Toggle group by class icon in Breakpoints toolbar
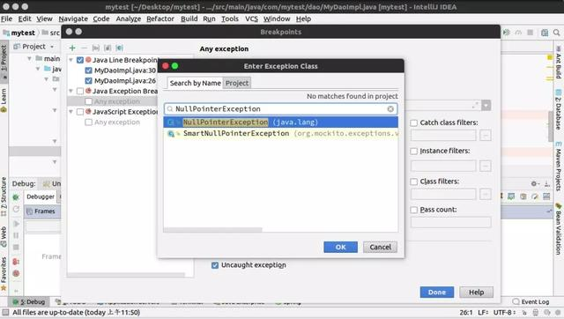This screenshot has height=319, width=564. 120,48
